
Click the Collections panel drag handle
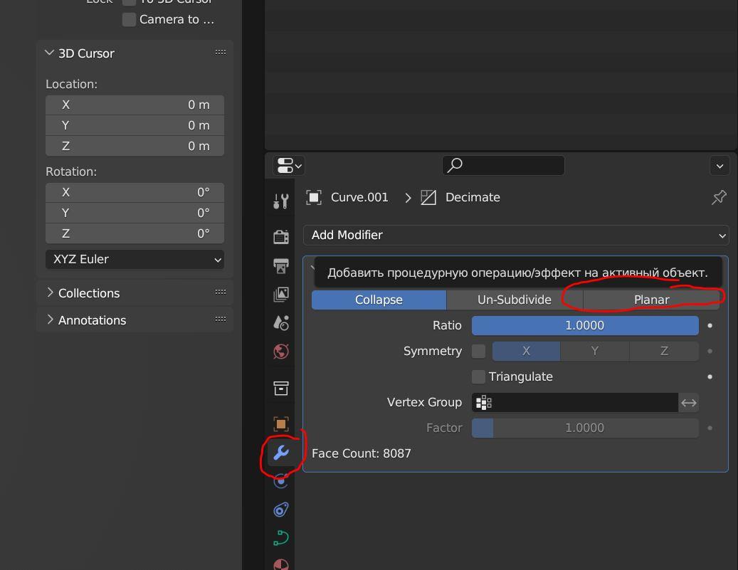click(x=221, y=292)
